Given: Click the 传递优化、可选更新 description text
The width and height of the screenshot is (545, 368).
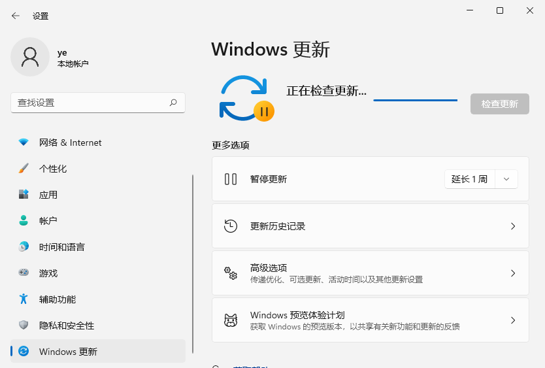Looking at the screenshot, I should pyautogui.click(x=337, y=279).
